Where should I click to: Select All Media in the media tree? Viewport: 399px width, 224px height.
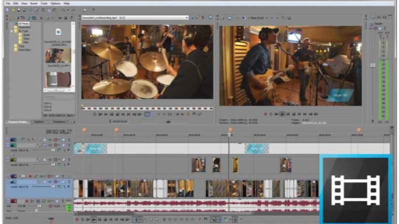[24, 24]
